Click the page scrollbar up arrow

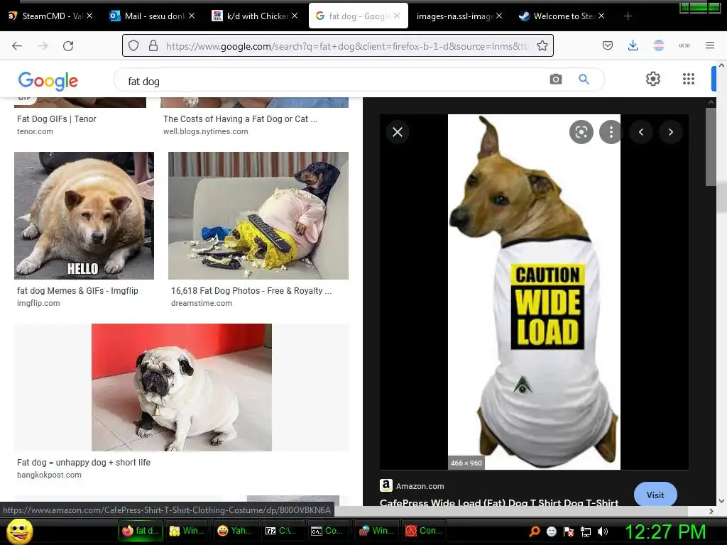tap(721, 66)
